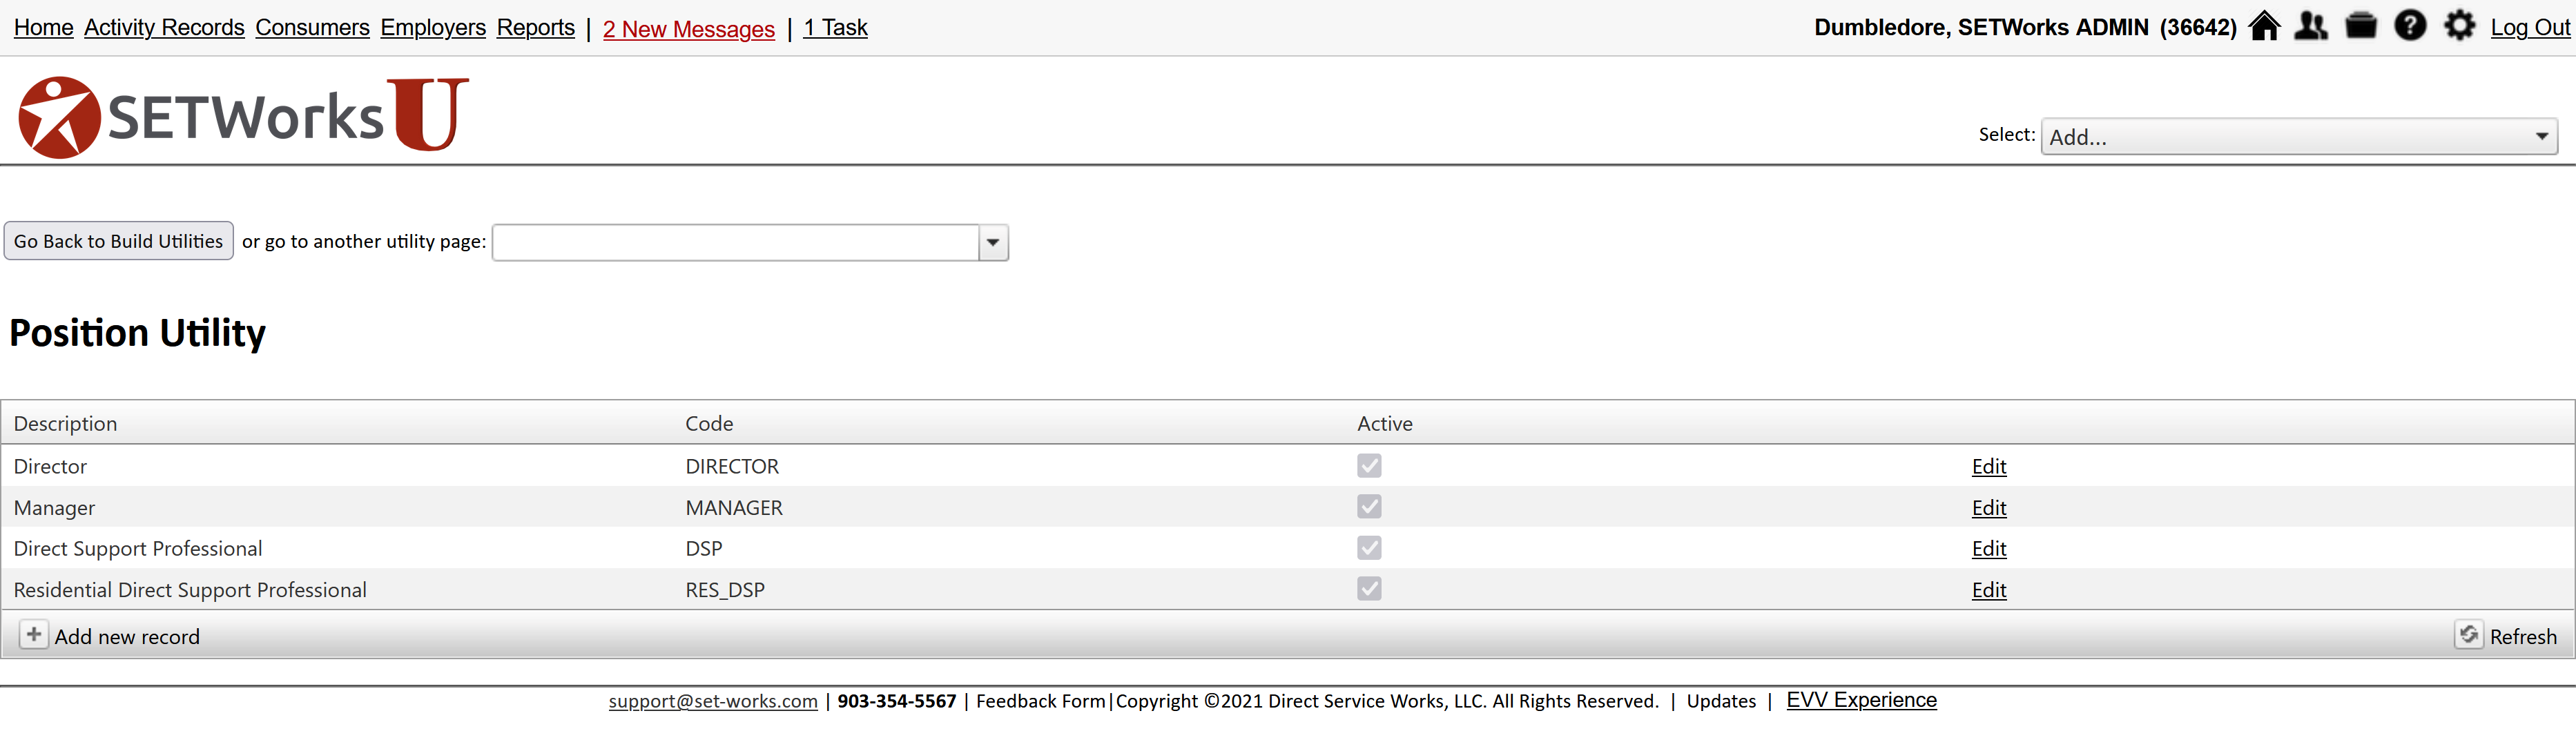Open the Select Add... dropdown

(x=2299, y=137)
